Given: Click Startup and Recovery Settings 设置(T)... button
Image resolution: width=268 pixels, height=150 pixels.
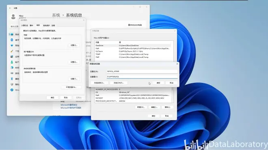Looking at the screenshot, I should (x=74, y=79).
